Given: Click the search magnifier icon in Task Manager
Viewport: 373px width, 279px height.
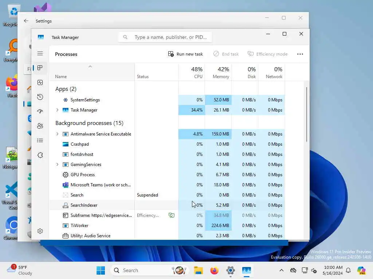Looking at the screenshot, I should tap(125, 37).
